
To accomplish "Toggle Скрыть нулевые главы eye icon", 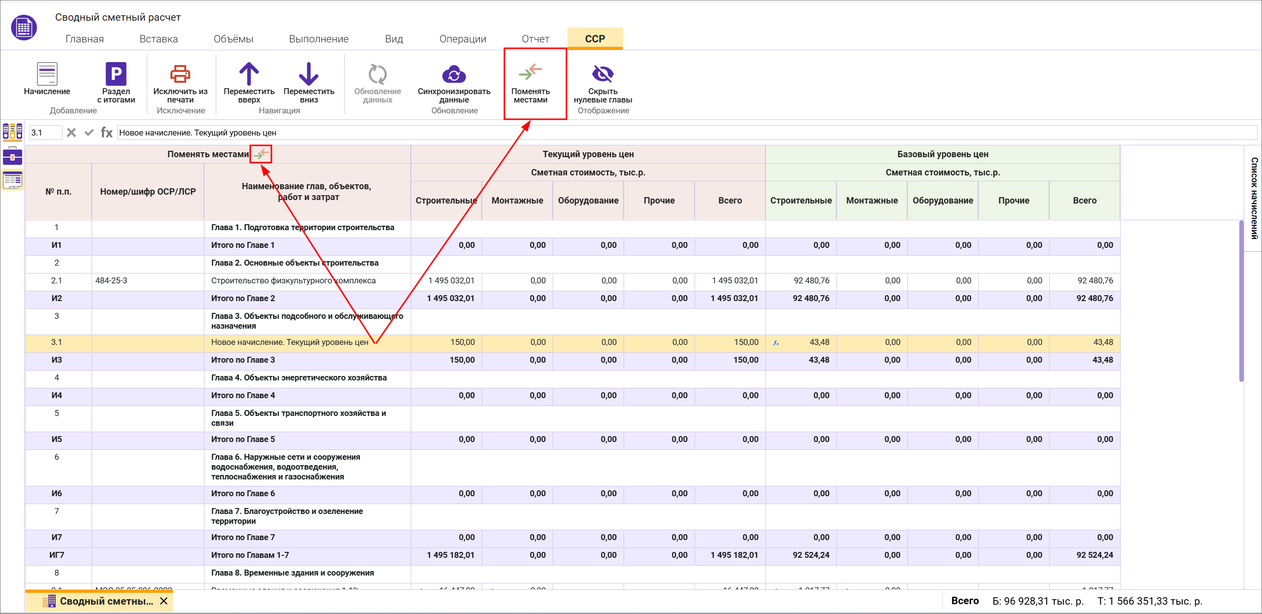I will [x=602, y=74].
